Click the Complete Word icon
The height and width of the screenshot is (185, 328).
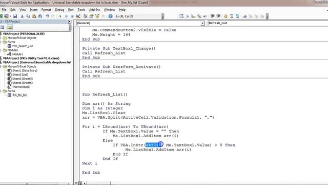pyautogui.click(x=205, y=16)
